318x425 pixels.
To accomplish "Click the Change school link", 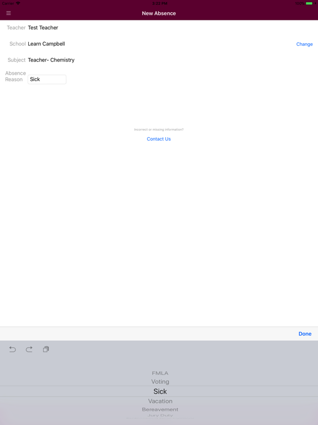I will tap(304, 44).
